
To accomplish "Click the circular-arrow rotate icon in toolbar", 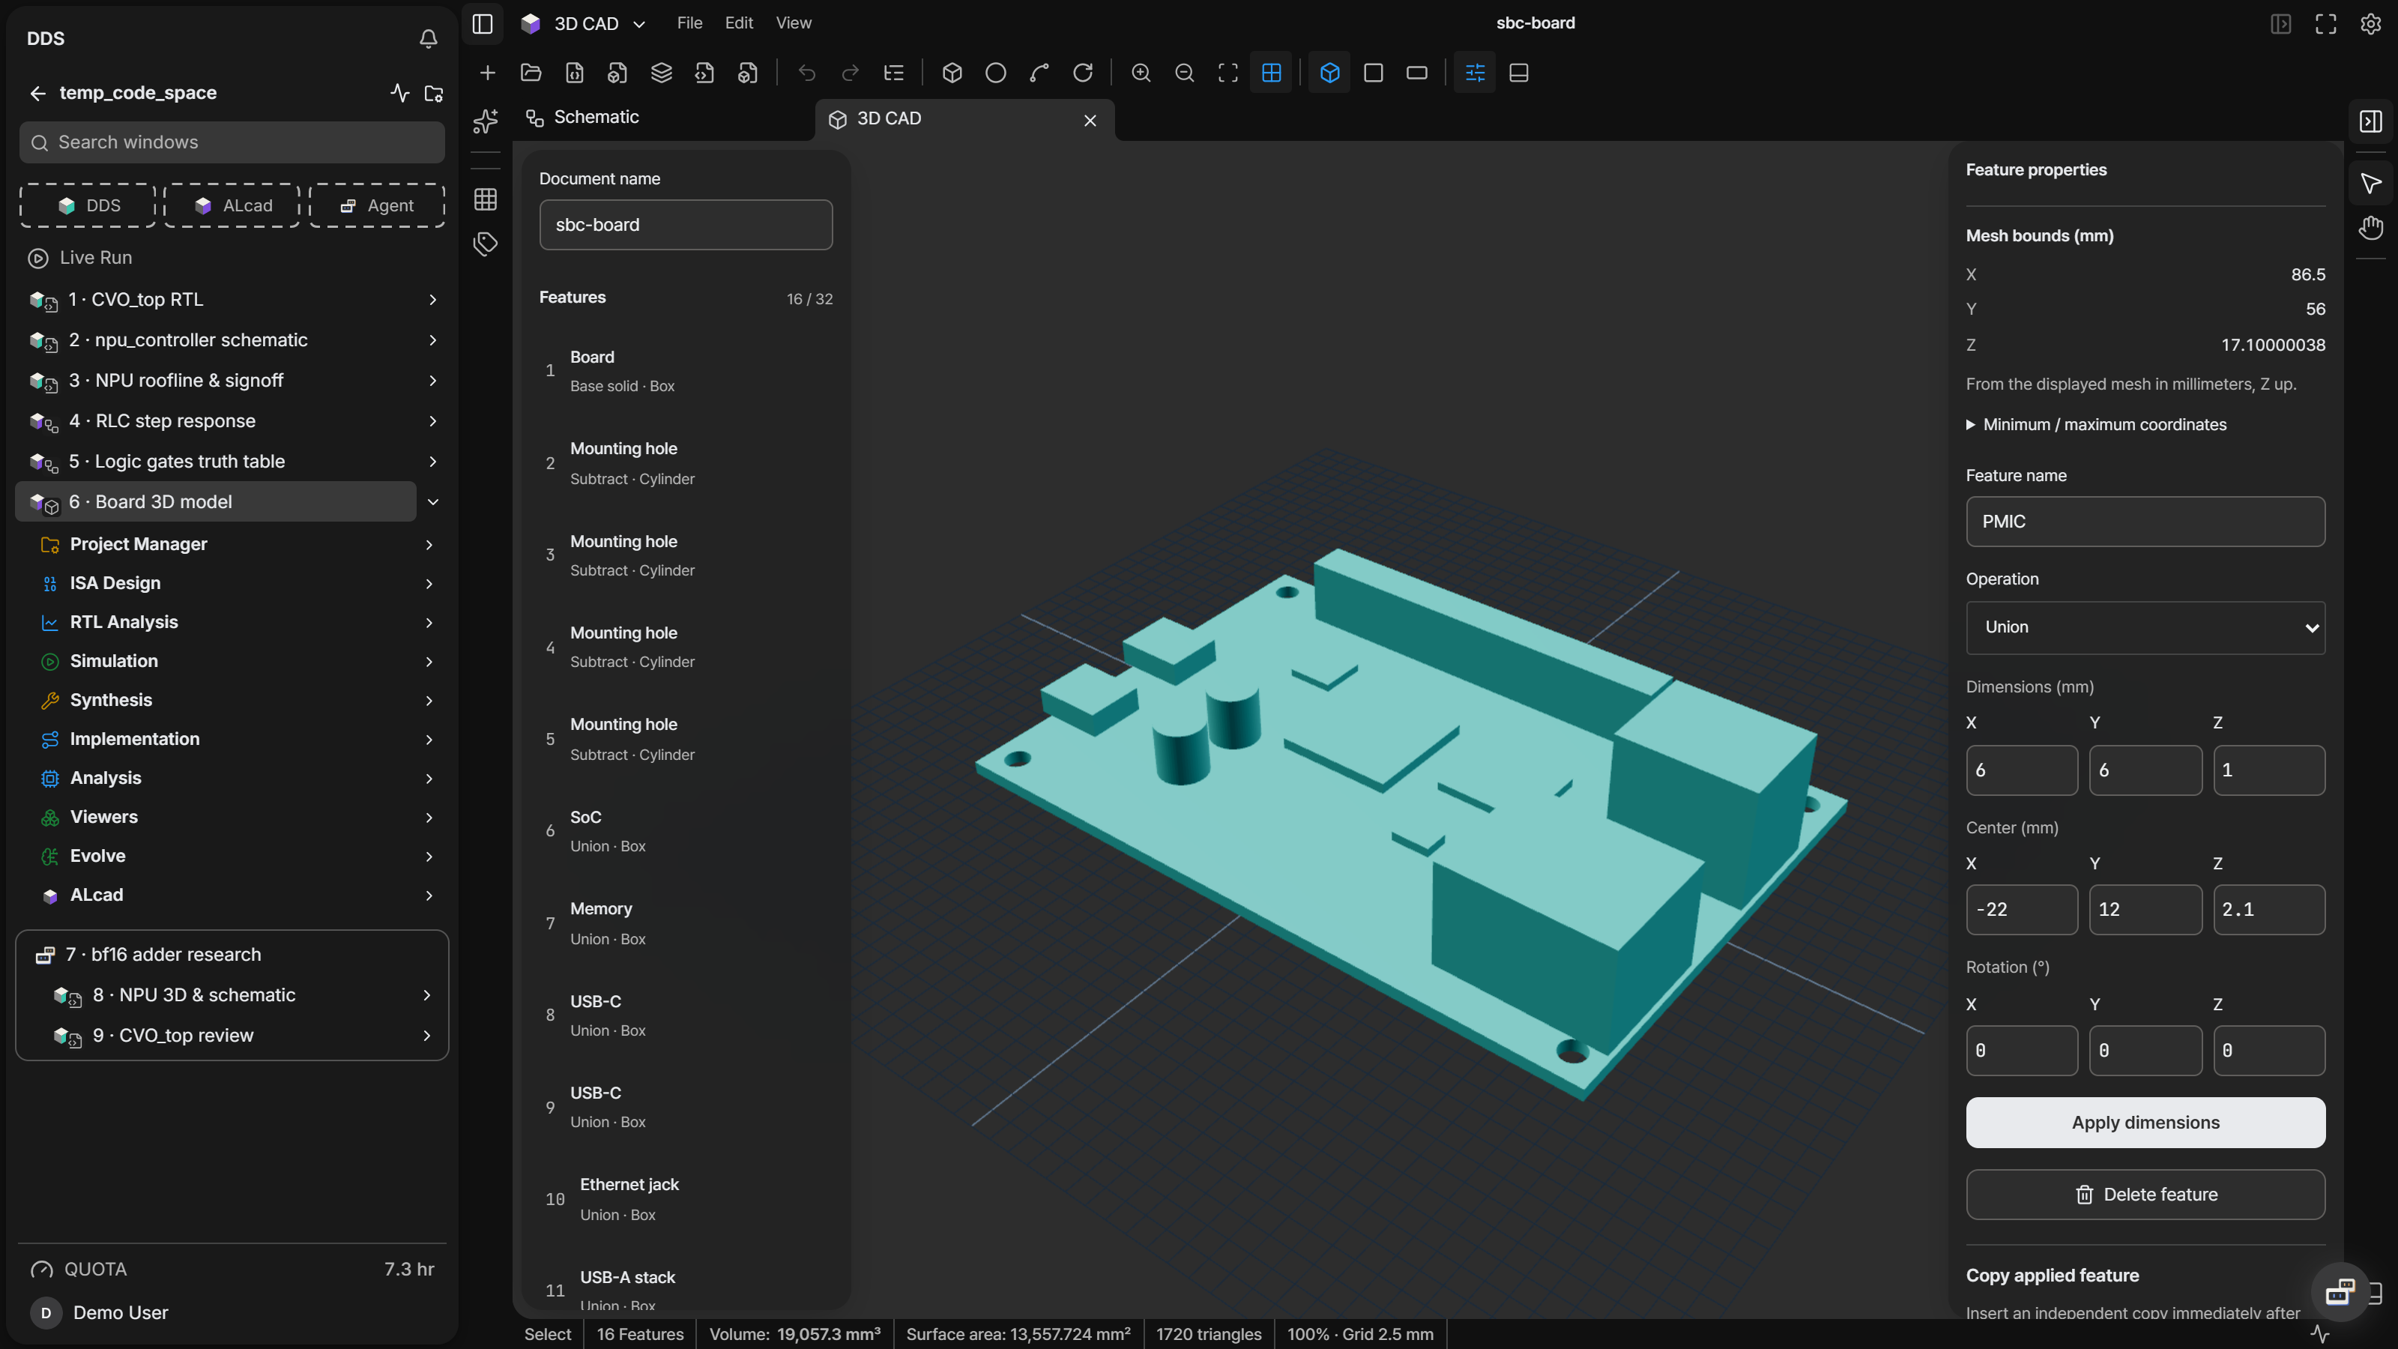I will [1083, 73].
